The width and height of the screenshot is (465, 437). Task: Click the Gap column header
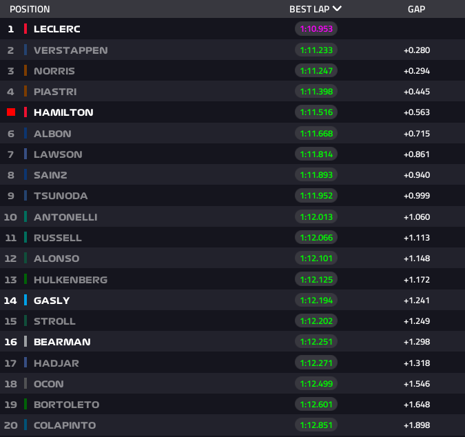416,9
